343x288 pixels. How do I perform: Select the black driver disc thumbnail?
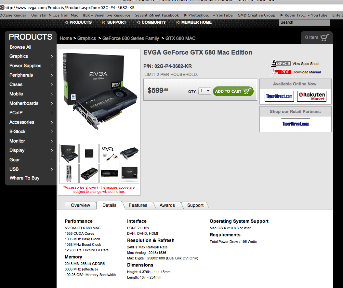pyautogui.click(x=89, y=153)
